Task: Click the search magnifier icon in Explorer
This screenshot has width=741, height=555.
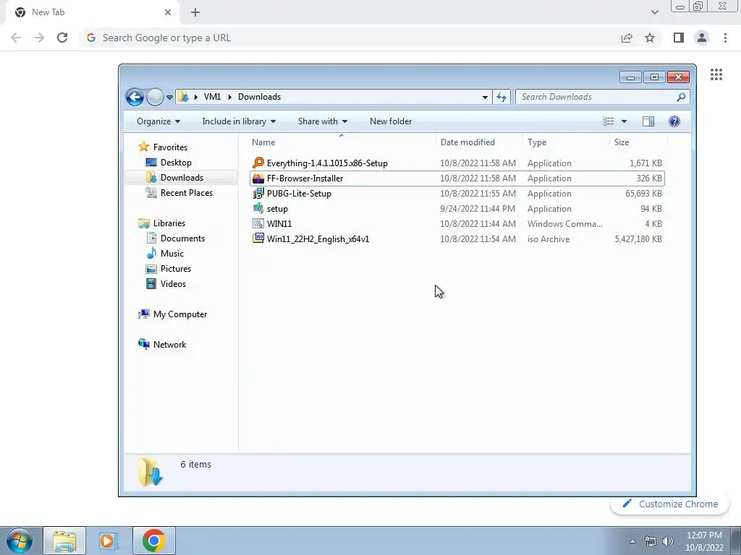Action: coord(681,97)
